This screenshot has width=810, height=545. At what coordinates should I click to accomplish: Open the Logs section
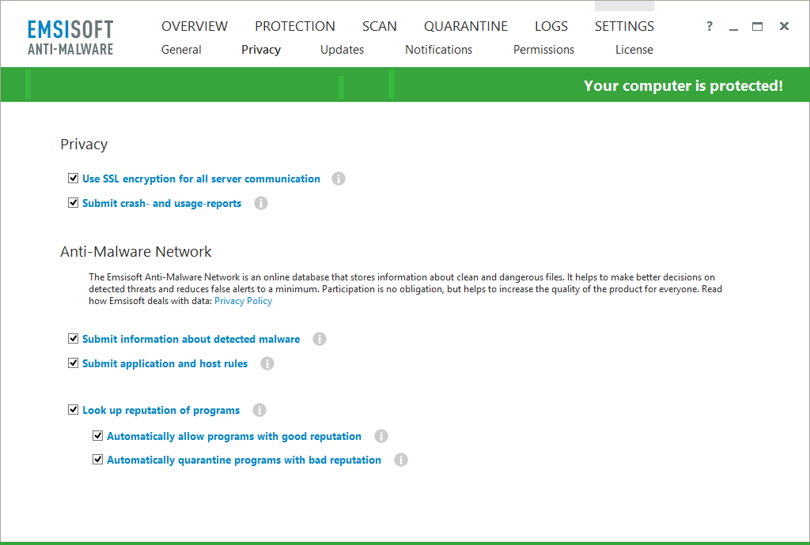[x=551, y=26]
